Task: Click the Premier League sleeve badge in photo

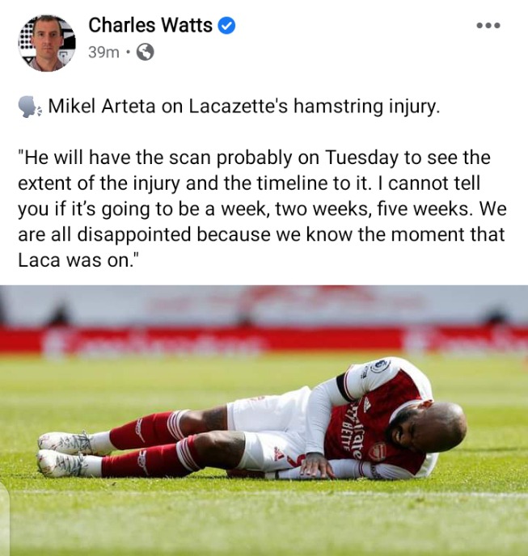Action: (x=380, y=365)
